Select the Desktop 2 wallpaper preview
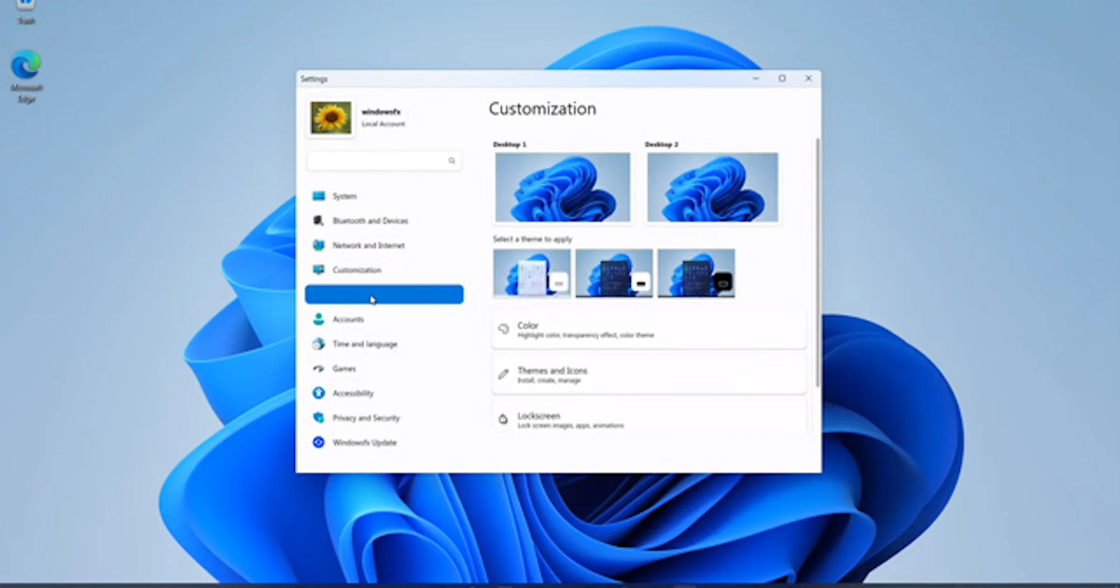 tap(713, 187)
